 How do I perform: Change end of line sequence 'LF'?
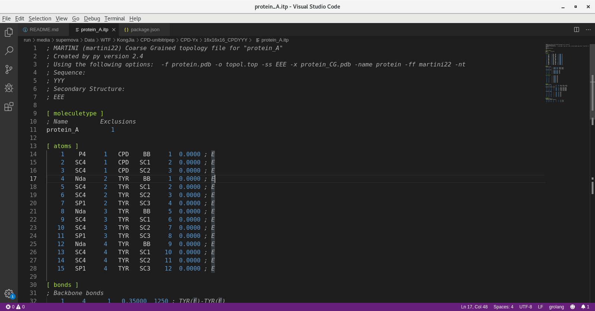click(540, 307)
